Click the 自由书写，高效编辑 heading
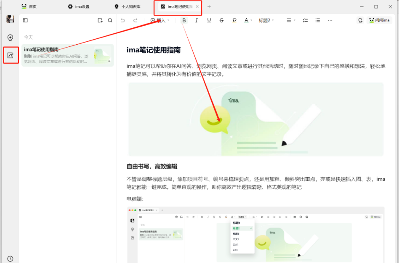This screenshot has width=399, height=263. tap(152, 166)
